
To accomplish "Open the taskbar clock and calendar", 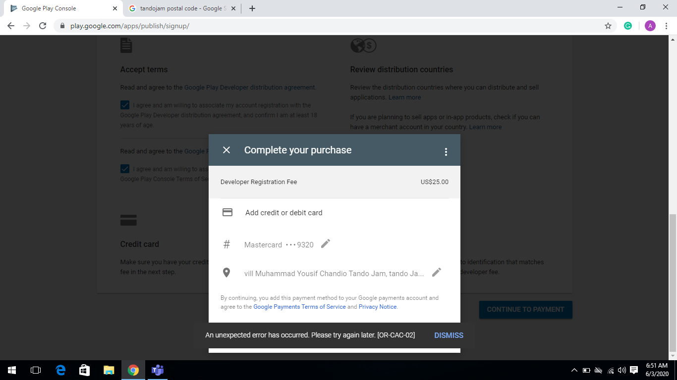I will coord(657,370).
